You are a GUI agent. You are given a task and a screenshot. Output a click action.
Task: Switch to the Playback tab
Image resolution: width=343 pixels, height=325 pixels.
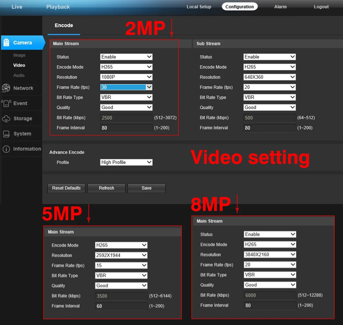click(x=58, y=7)
